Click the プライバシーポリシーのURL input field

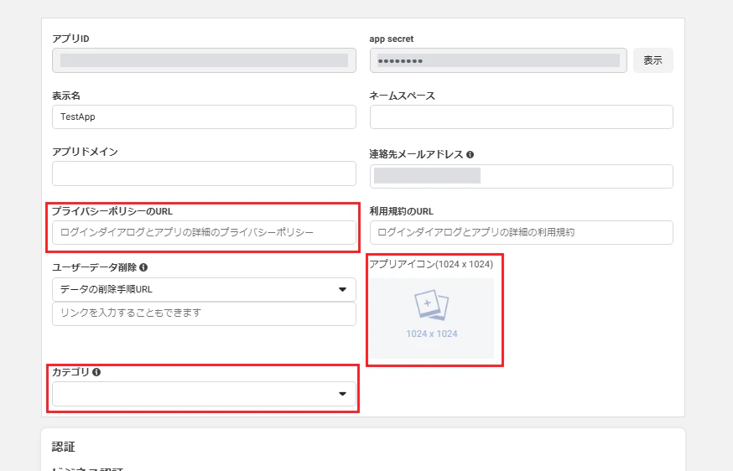click(204, 232)
